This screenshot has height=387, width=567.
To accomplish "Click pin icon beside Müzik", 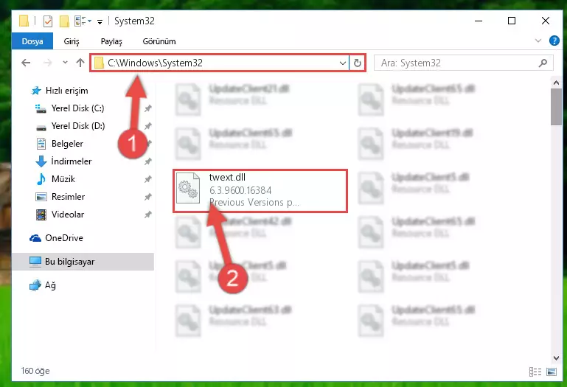I will [148, 179].
